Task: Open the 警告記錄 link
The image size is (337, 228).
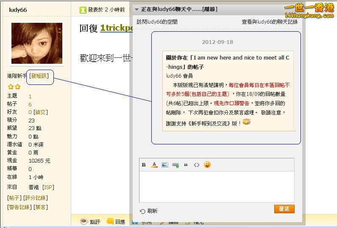Action: coord(19,207)
